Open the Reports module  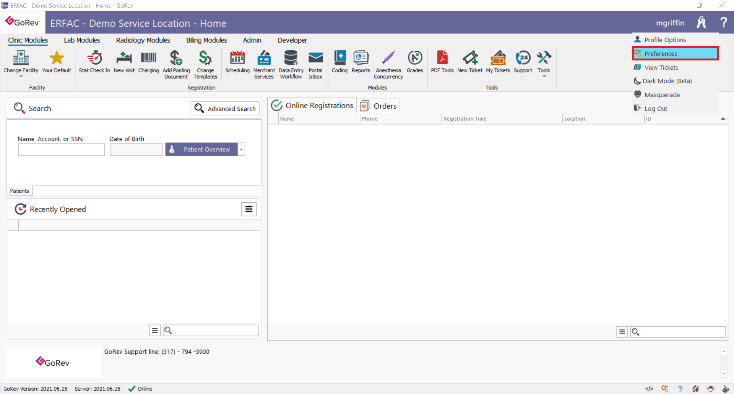click(361, 61)
